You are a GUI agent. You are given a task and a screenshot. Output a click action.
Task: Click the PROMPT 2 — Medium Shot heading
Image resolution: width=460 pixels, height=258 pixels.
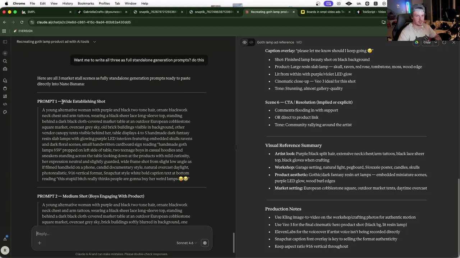pos(91,196)
